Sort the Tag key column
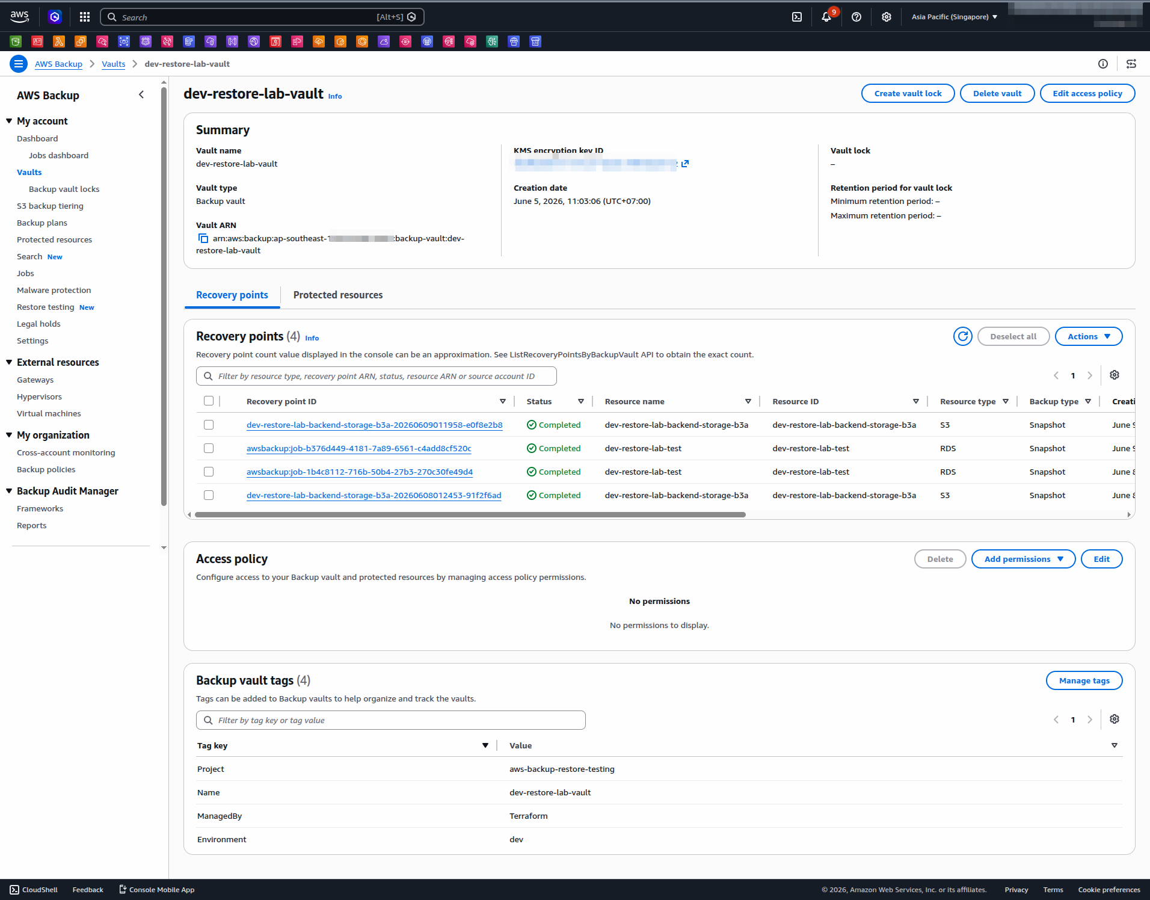Image resolution: width=1150 pixels, height=900 pixels. tap(485, 745)
